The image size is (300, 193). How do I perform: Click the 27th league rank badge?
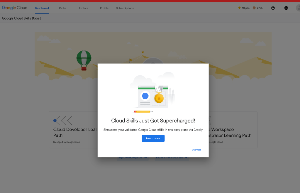[x=257, y=8]
